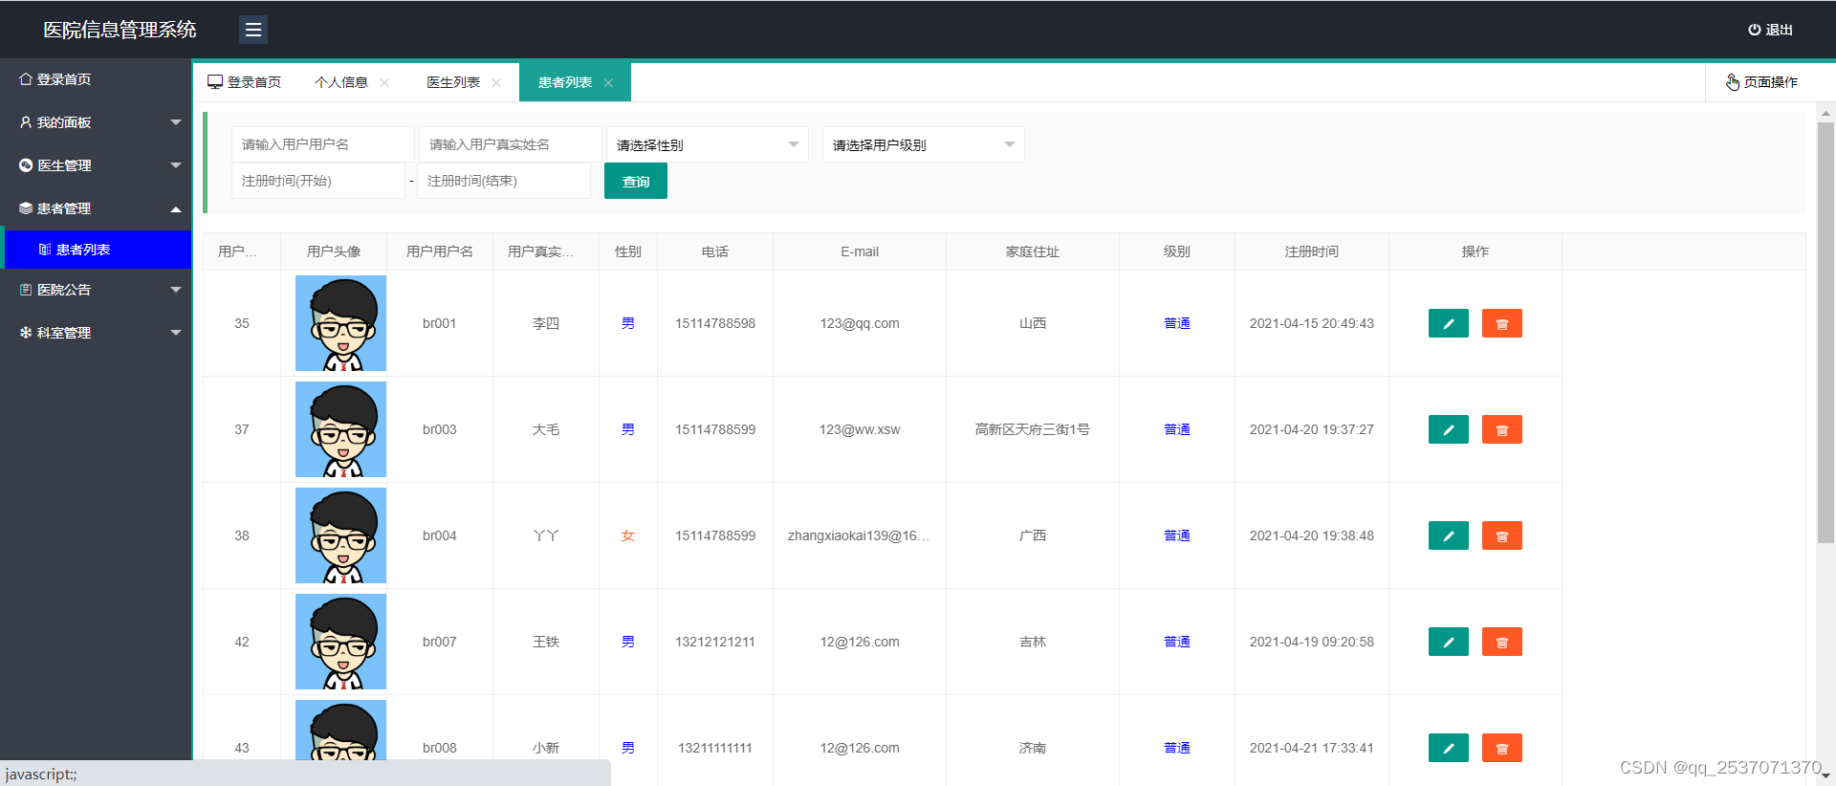Screen dimensions: 1836x786
Task: Close the 医生列表 tab
Action: 496,82
